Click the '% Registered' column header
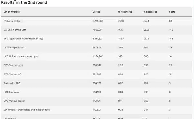The image size is (194, 119). 125,12
